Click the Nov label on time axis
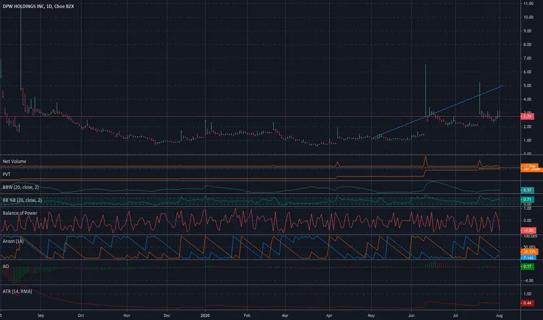The width and height of the screenshot is (543, 320). pos(127,315)
